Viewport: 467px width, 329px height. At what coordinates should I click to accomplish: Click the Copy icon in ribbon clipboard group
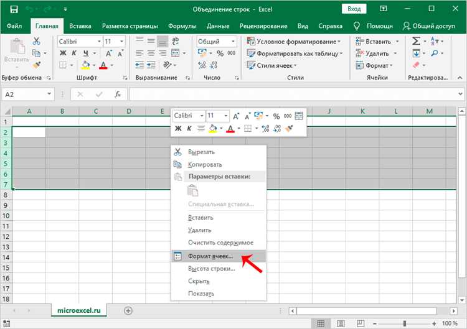click(x=36, y=53)
